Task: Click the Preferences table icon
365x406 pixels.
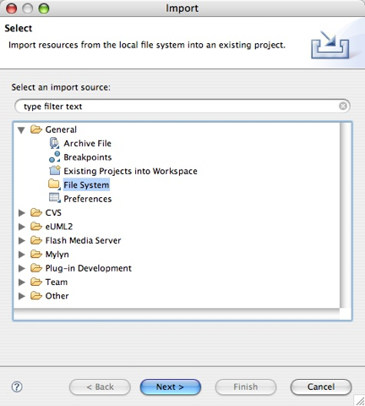Action: click(55, 198)
